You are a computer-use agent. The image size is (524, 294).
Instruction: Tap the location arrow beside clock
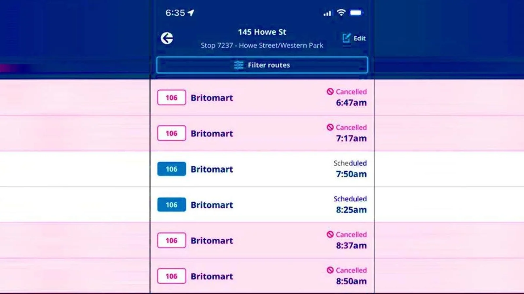[x=191, y=13]
